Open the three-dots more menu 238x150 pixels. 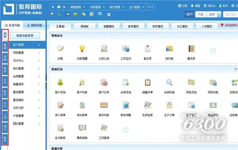coord(150,7)
